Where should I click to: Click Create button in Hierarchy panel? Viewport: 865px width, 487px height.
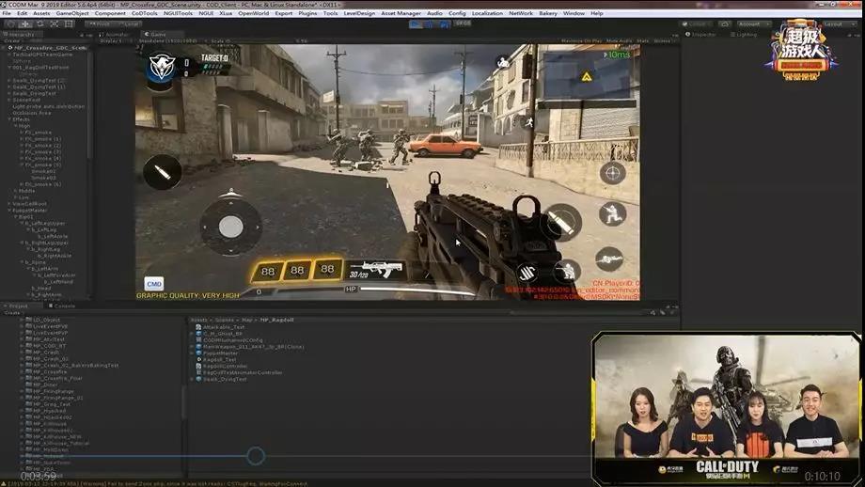[x=12, y=40]
